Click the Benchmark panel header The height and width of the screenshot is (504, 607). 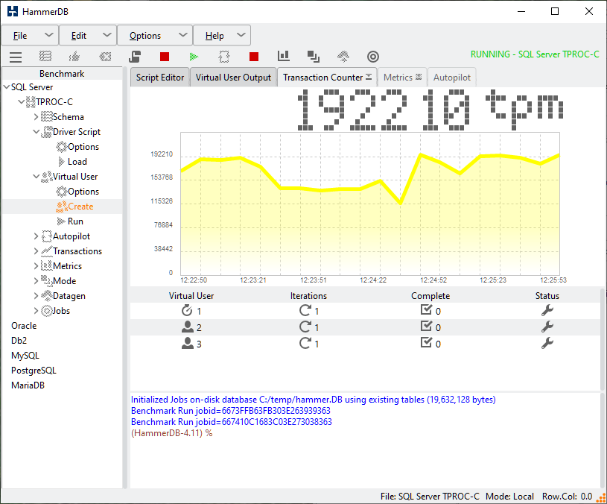(x=62, y=74)
